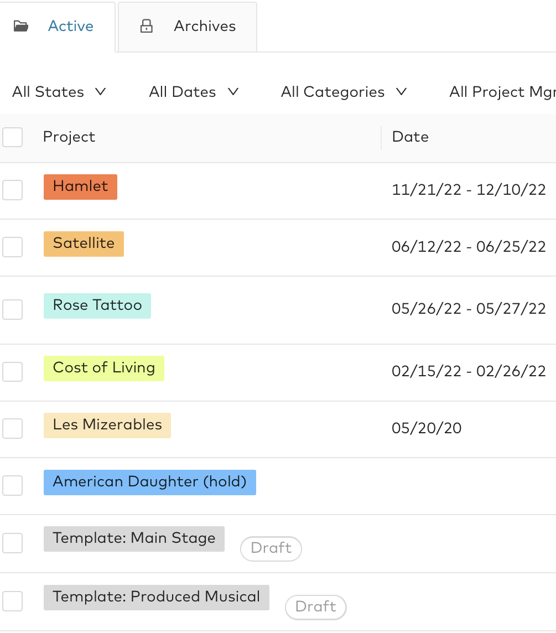Viewport: 556px width, 633px height.
Task: Switch to the Archives tab
Action: [204, 25]
